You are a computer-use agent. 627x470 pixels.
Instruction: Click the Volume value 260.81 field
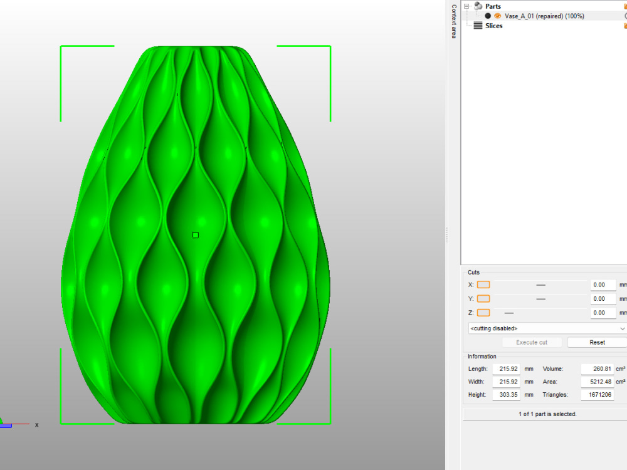pyautogui.click(x=598, y=369)
